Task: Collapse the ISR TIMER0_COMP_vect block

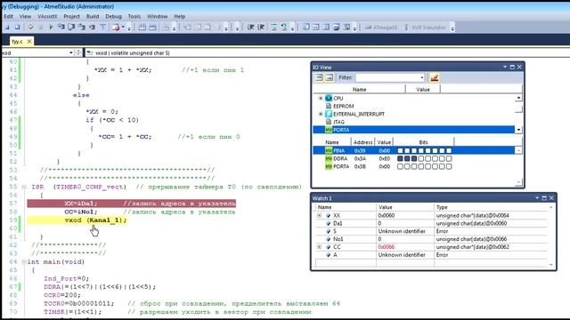Action: click(x=24, y=188)
